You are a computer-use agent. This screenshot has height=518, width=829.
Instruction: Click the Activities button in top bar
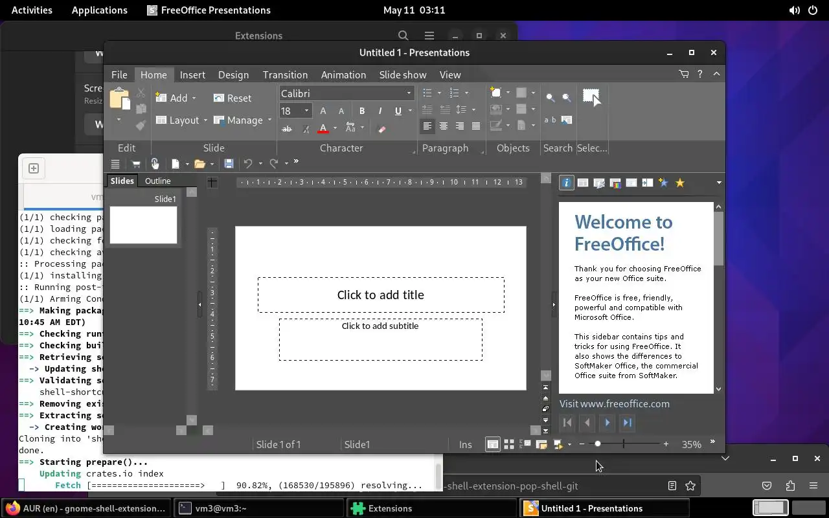[32, 10]
